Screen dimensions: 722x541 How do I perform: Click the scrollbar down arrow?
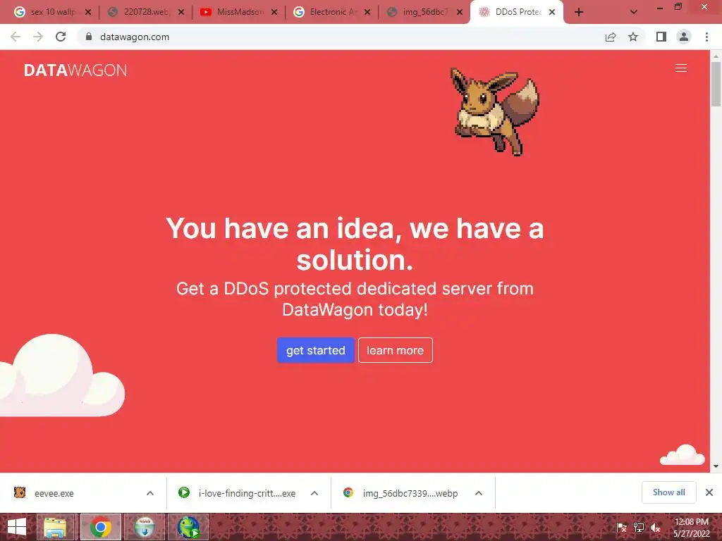[716, 466]
